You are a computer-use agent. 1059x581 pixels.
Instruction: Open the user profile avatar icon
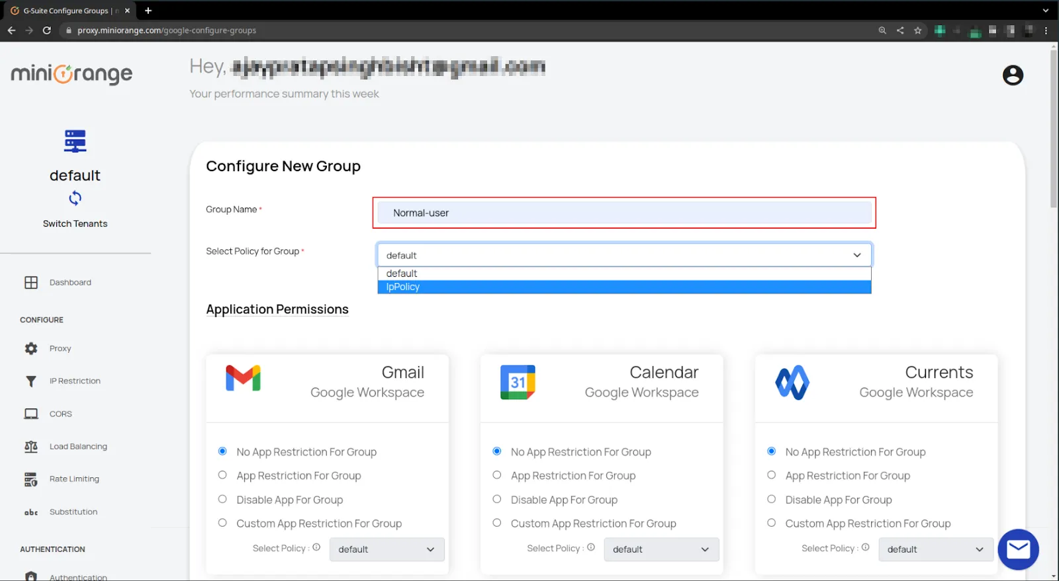click(x=1013, y=75)
